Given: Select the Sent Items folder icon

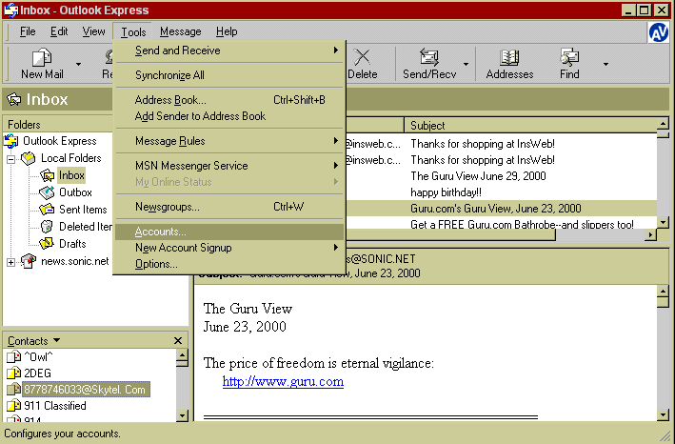Looking at the screenshot, I should 47,210.
